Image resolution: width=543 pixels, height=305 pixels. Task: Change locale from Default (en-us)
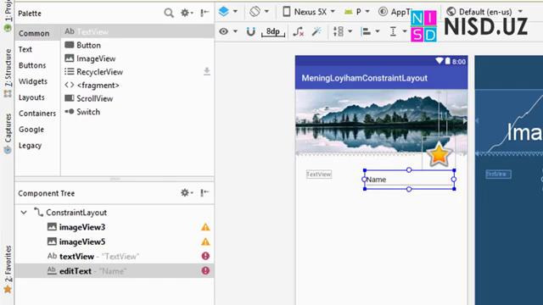coord(484,12)
